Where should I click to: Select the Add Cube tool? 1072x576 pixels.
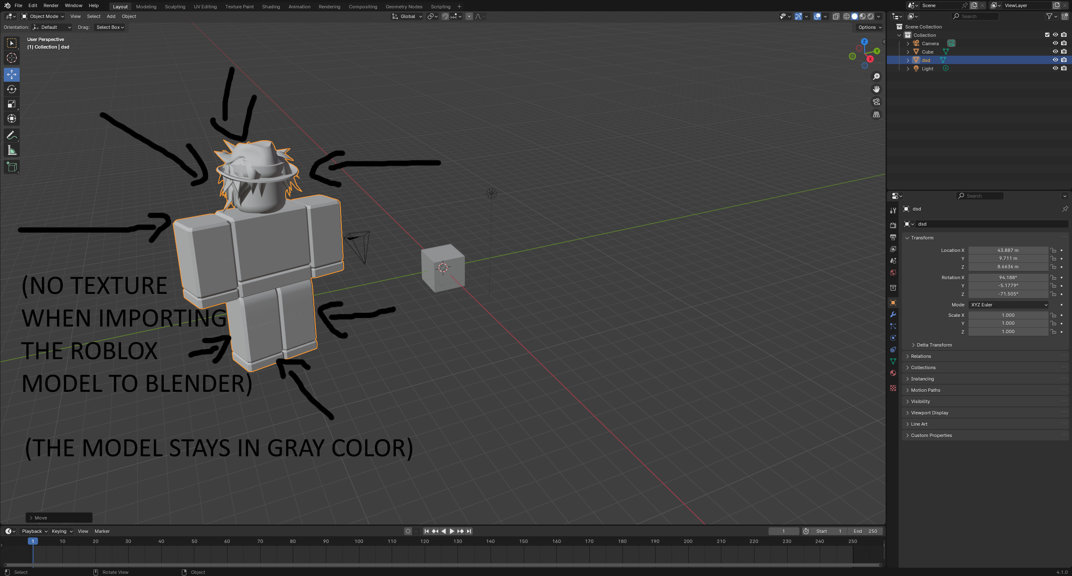click(x=12, y=167)
